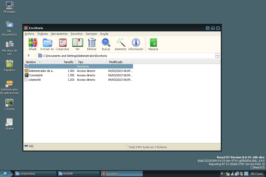The image size is (266, 177).
Task: Sort by the Nombre column header
Action: coord(39,62)
